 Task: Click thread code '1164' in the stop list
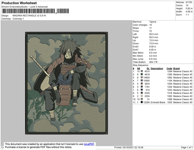[x=169, y=80]
